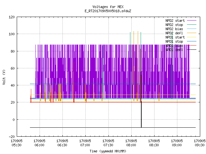The image size is (206, 154).
Task: Click the x-axis tick label 08:00
Action: (x=131, y=145)
